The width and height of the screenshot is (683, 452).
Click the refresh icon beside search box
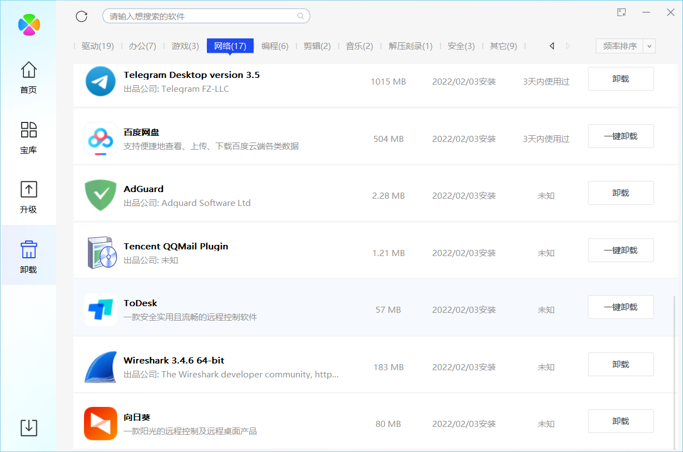(82, 16)
